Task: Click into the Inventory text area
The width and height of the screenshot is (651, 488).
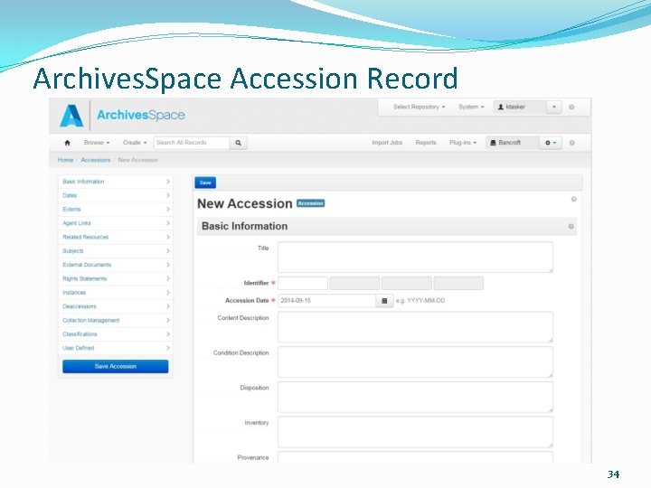Action: (415, 432)
